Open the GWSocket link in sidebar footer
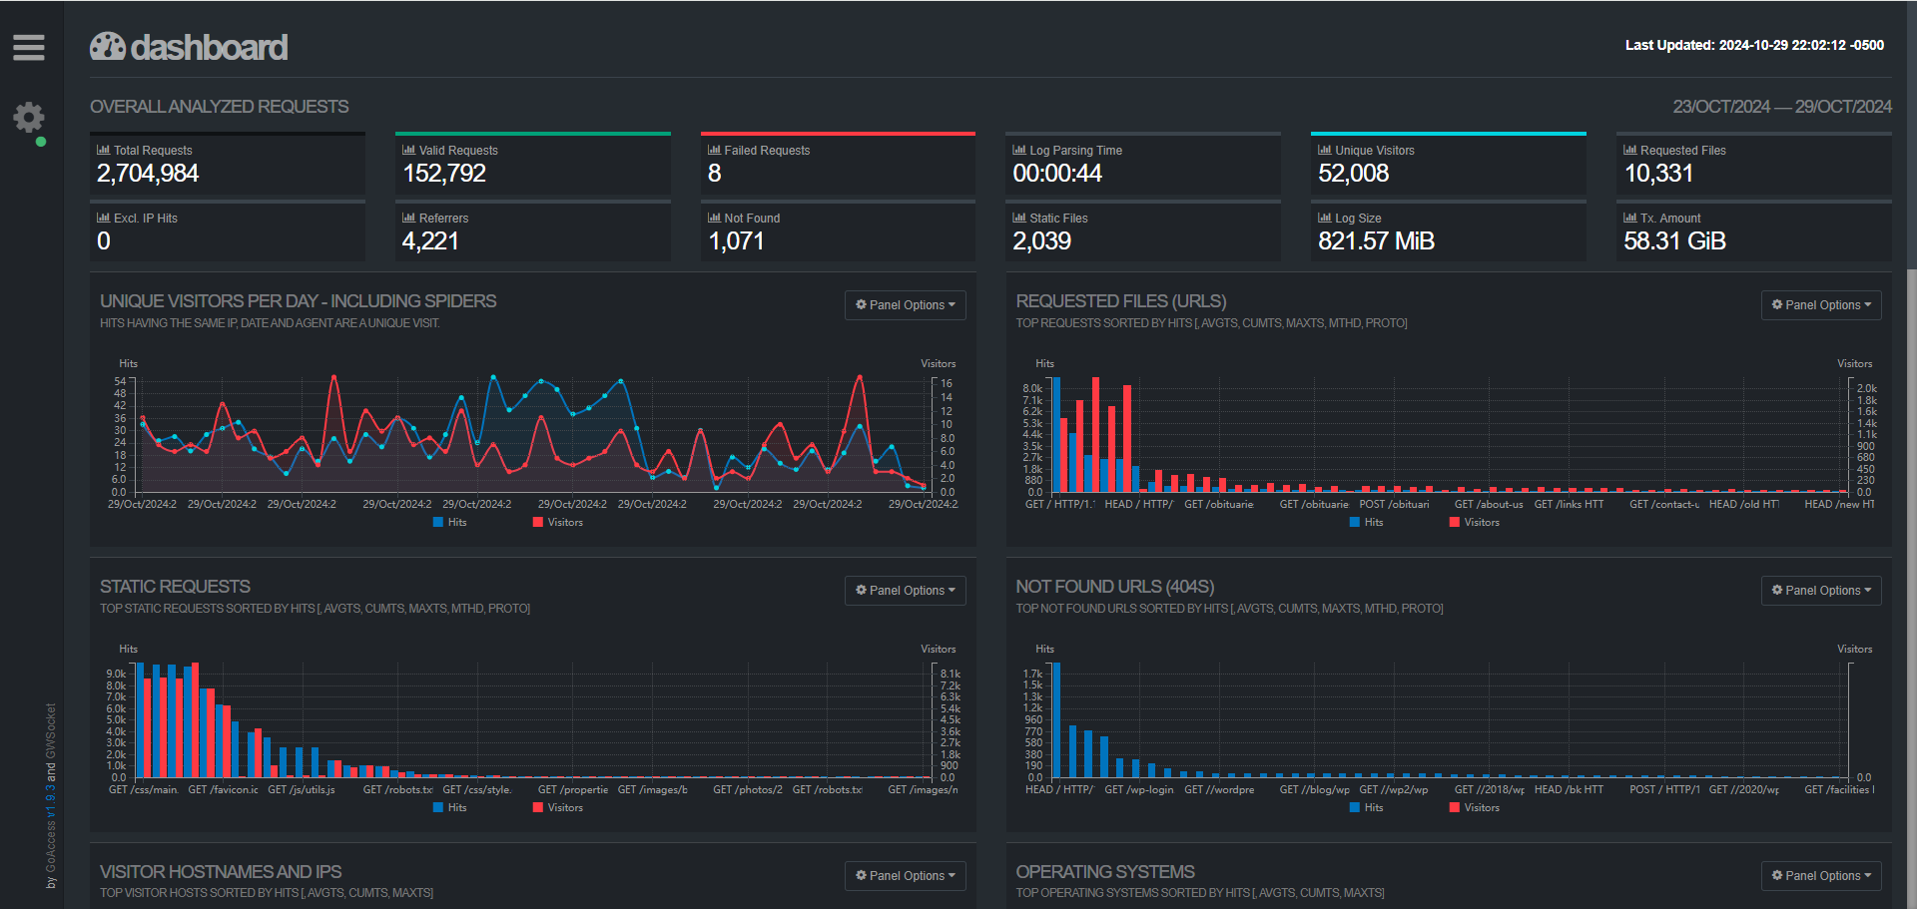The image size is (1917, 909). click(x=51, y=731)
